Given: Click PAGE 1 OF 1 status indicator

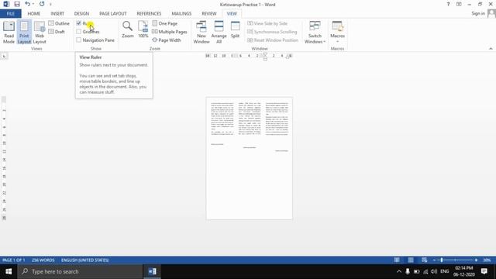Looking at the screenshot, I should coord(14,260).
